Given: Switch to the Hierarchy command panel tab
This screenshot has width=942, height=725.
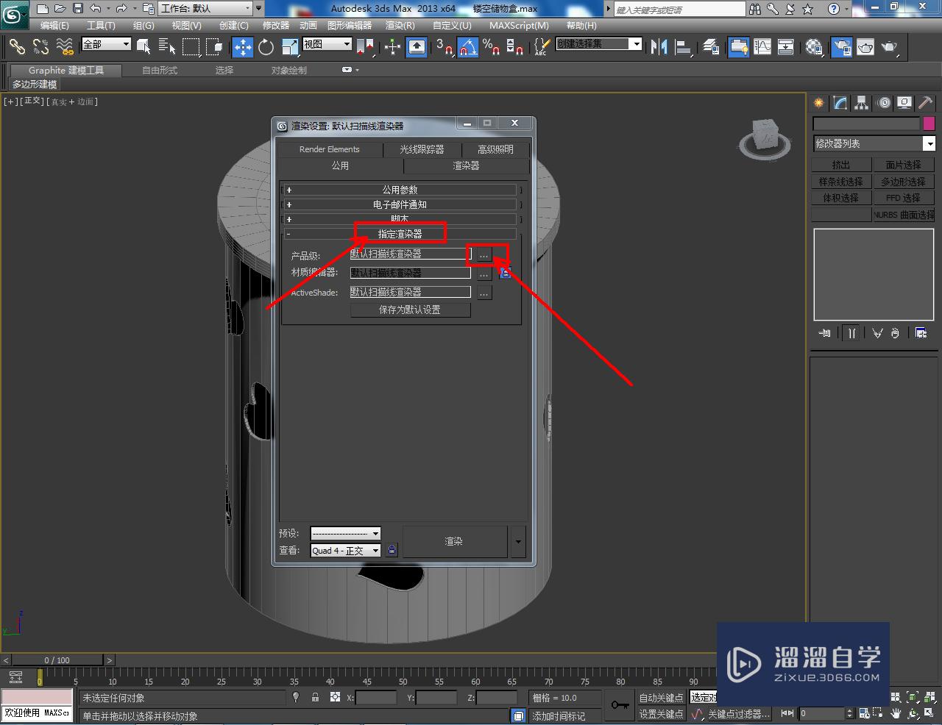Looking at the screenshot, I should click(862, 103).
